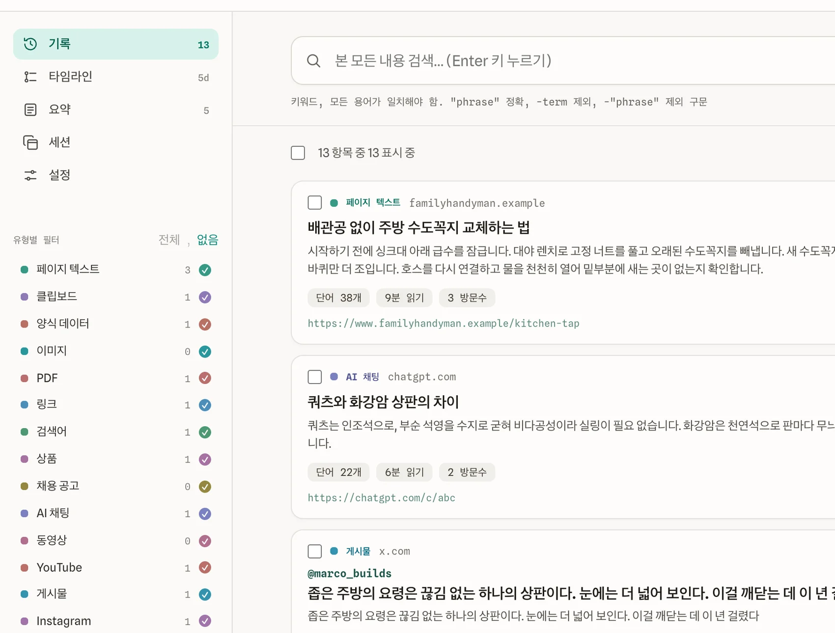
Task: Select 전체 in the type filter
Action: (x=169, y=240)
